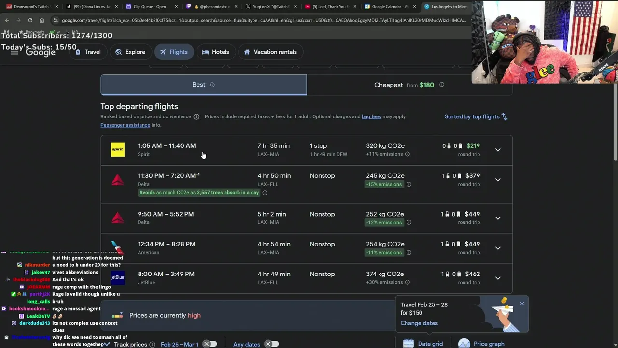
Task: Open emissions info icon for 245 kg CO2e flight
Action: 409,184
